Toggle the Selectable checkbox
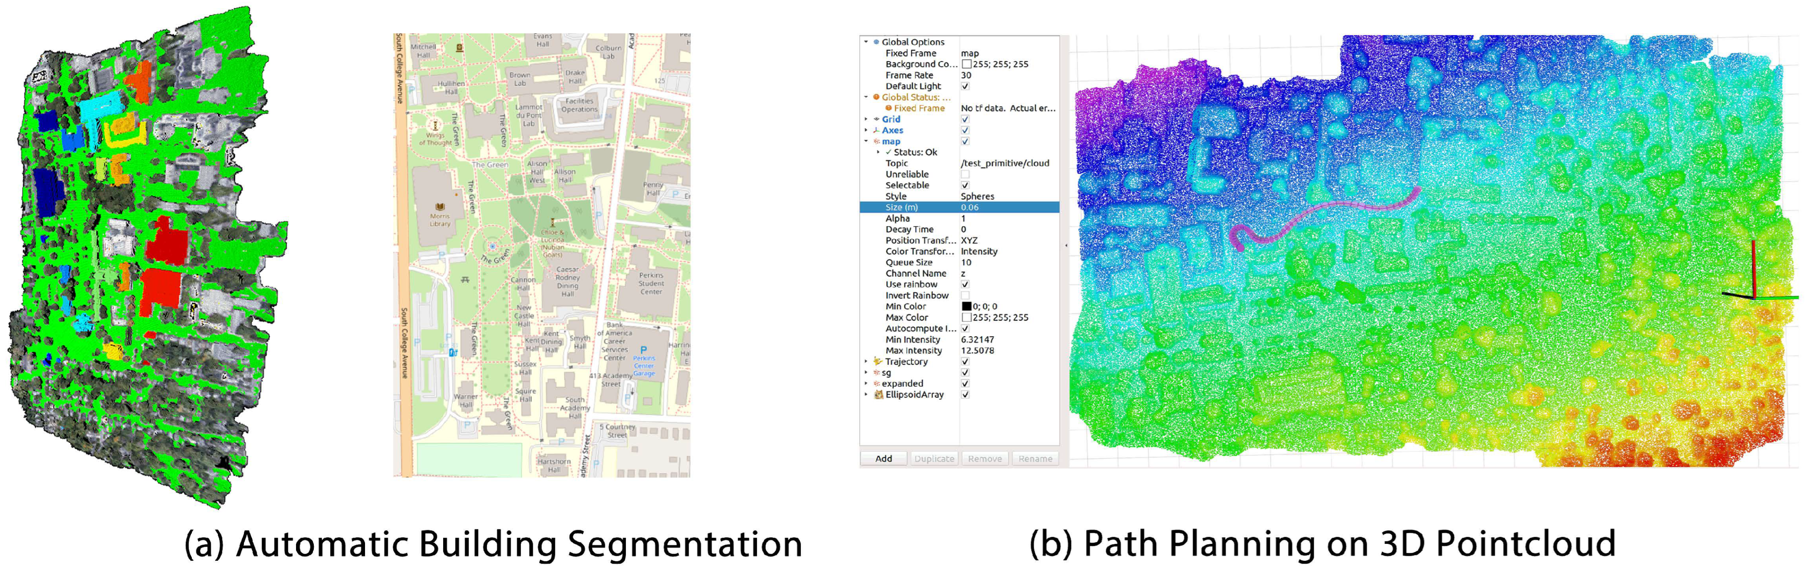1809x569 pixels. click(x=965, y=185)
